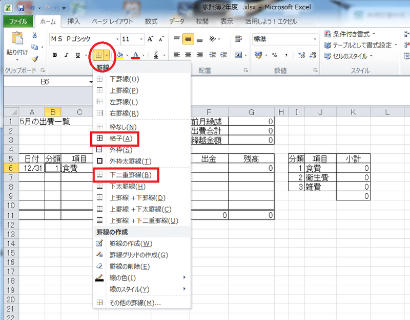Viewport: 410px width, 320px height.
Task: Click cell containing 衛生費
Action: coord(320,177)
